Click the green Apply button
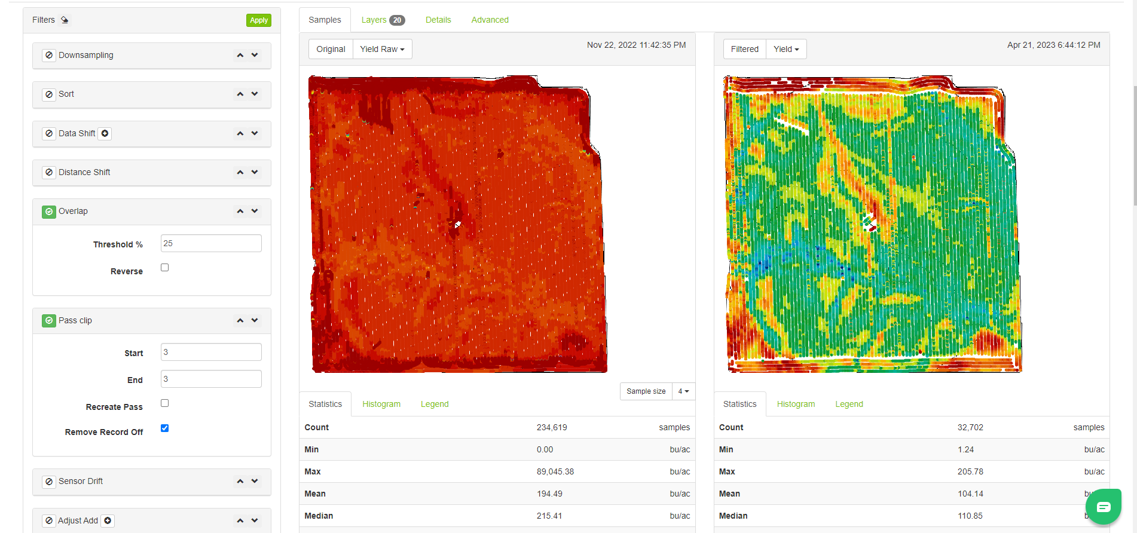The image size is (1137, 533). tap(259, 20)
